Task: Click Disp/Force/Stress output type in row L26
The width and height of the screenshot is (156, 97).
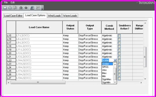Action: pyautogui.click(x=88, y=74)
